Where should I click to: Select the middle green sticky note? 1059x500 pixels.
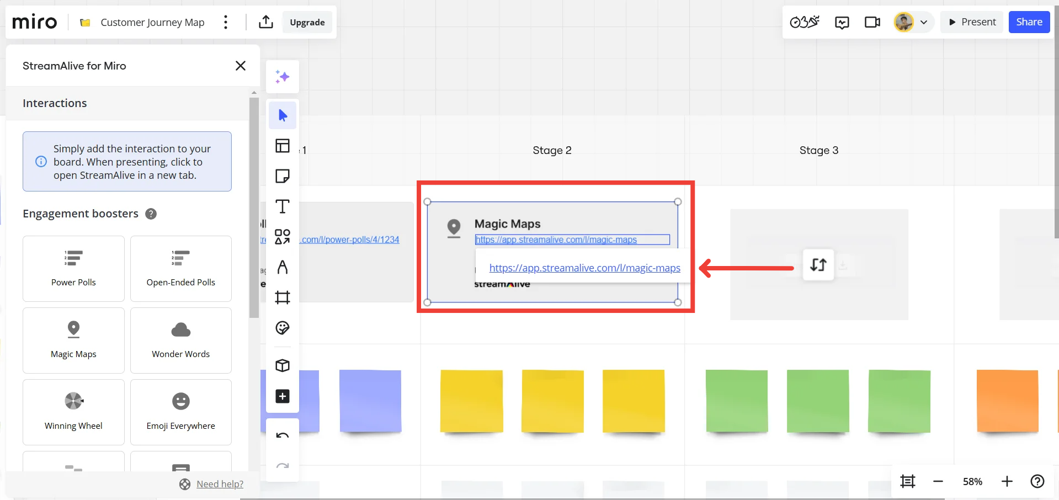click(x=818, y=401)
